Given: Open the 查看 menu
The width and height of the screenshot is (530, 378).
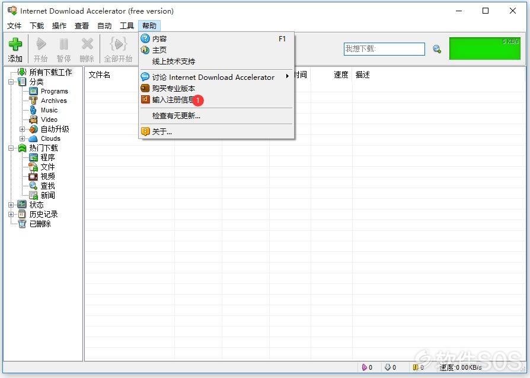Looking at the screenshot, I should (82, 25).
